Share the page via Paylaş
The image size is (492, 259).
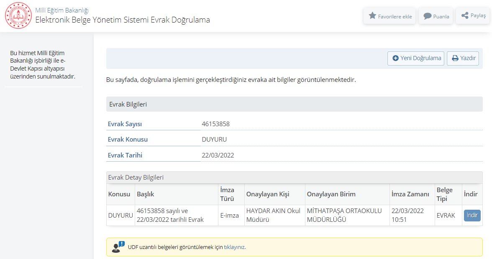pos(473,16)
